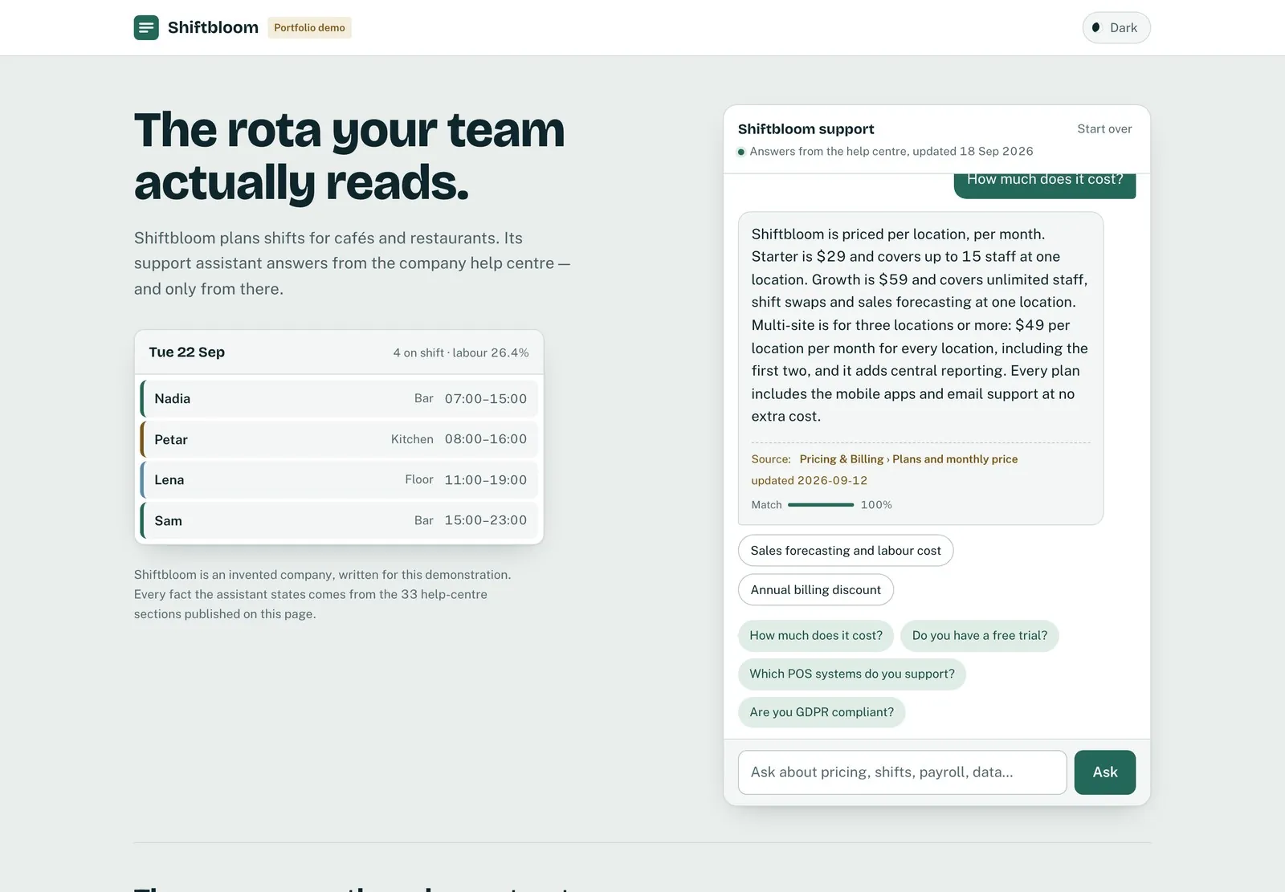Select 'Which POS systems do you support?' chip
1285x892 pixels.
pos(852,674)
